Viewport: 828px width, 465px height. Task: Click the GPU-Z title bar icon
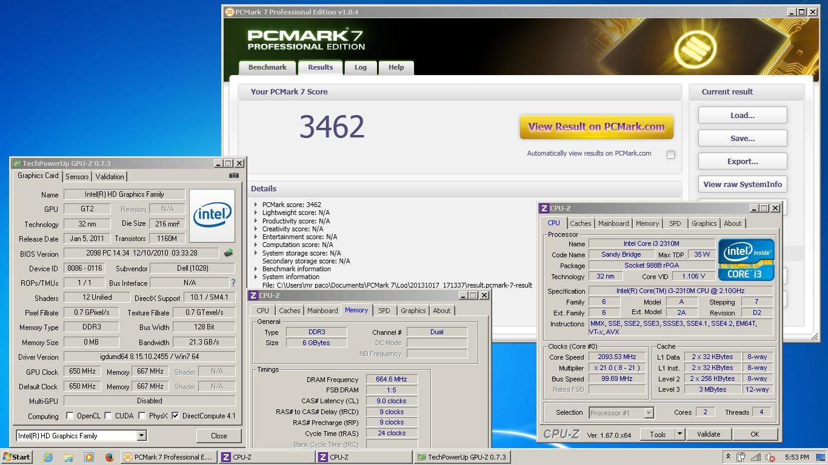pyautogui.click(x=16, y=163)
